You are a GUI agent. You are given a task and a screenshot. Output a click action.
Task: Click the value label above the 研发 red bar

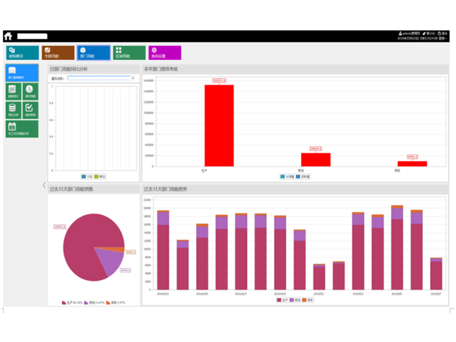(x=412, y=157)
